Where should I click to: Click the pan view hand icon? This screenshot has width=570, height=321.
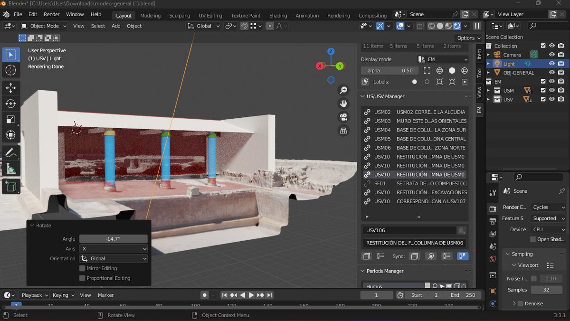pos(343,104)
